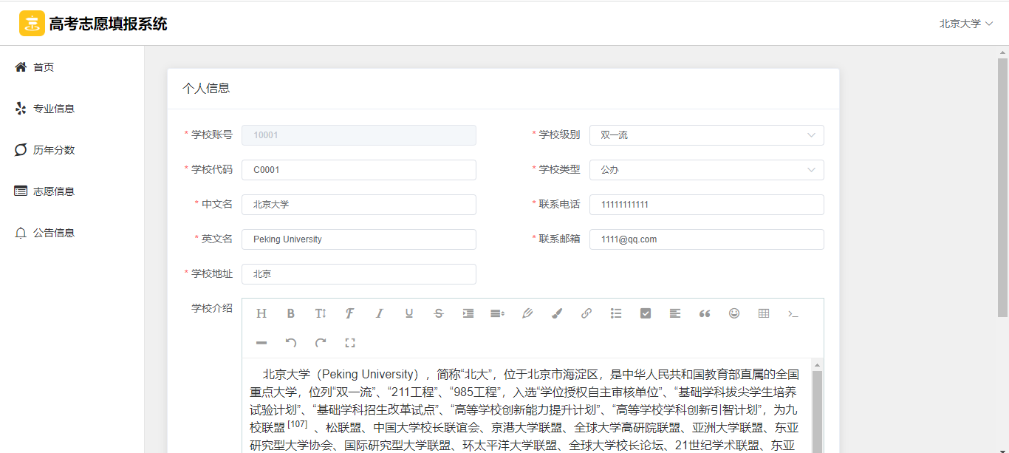Toggle bold formatting in editor toolbar

[291, 313]
